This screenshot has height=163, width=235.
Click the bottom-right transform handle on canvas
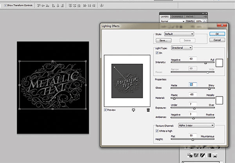tap(86, 109)
